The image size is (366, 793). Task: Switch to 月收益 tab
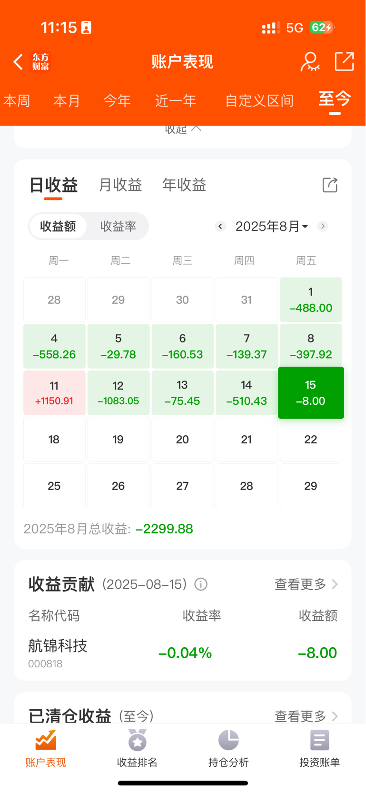(x=120, y=185)
